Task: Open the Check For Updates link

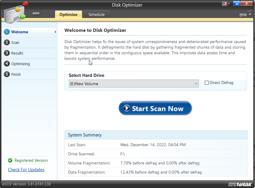Action: [26, 170]
